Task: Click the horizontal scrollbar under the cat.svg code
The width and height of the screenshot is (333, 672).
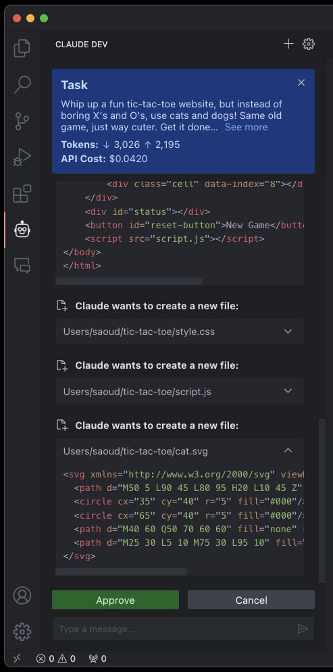Action: coord(122,572)
